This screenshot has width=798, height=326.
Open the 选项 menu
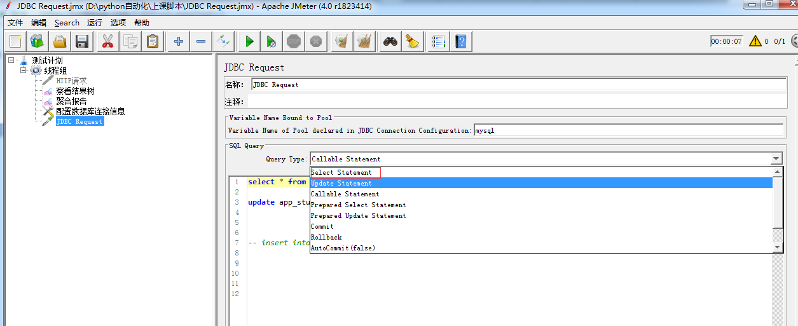(x=118, y=22)
